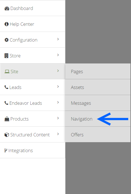Screen dimensions: 131x194
Task: Expand the Configuration submenu chevron
Action: pos(58,39)
